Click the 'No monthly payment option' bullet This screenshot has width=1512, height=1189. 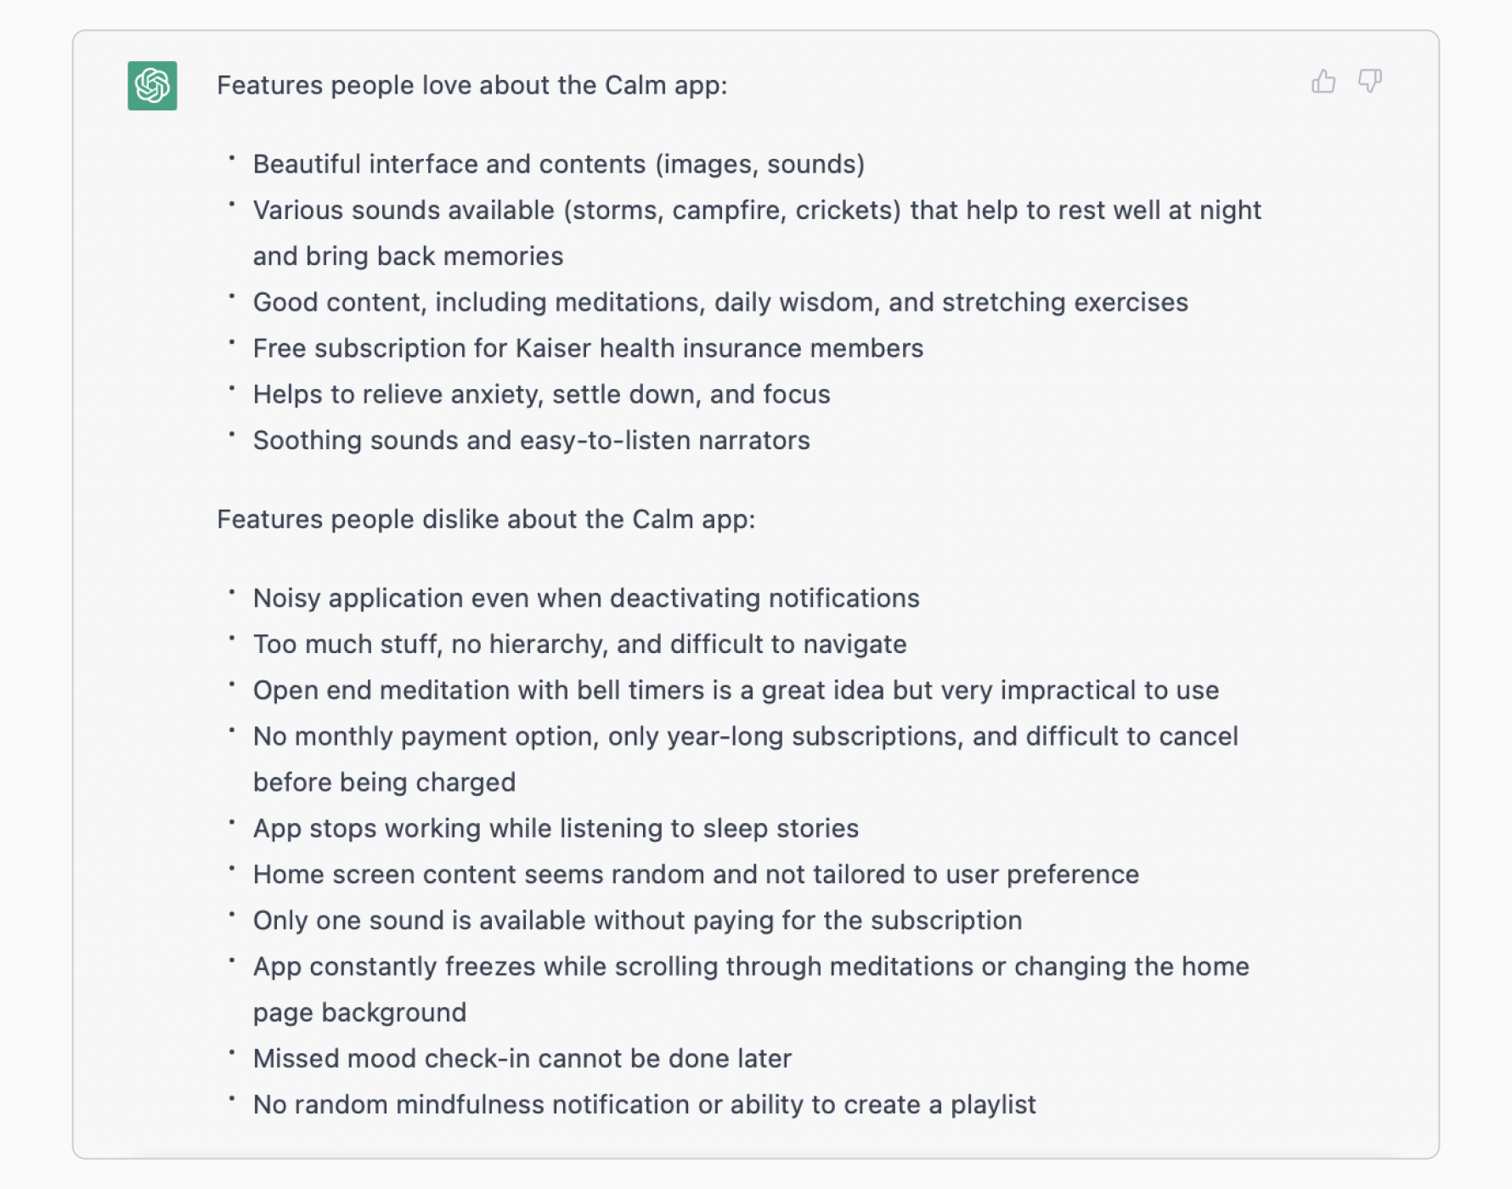[x=745, y=736]
